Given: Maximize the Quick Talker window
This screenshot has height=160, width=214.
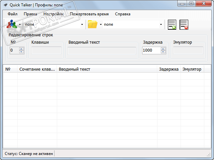Looking at the screenshot, I should click(x=191, y=4).
